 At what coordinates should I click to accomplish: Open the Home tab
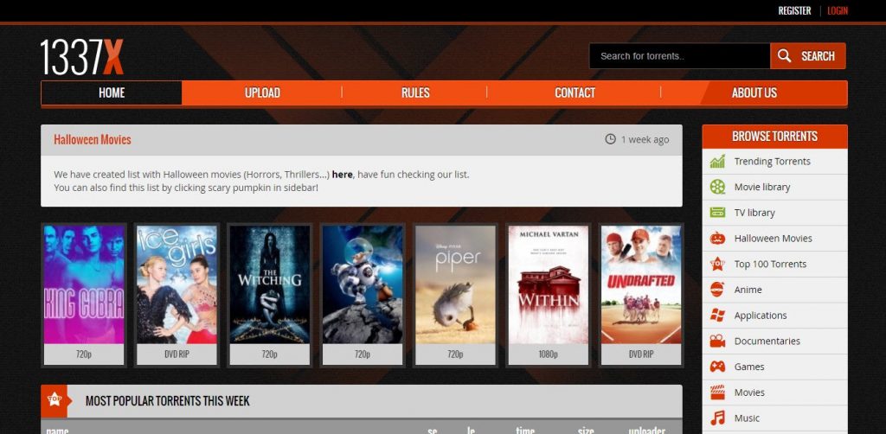tap(112, 93)
